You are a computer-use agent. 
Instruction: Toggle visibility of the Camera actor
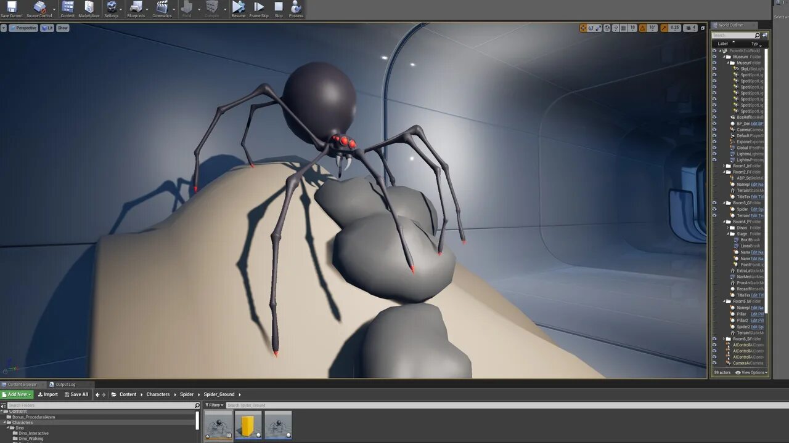tap(714, 130)
